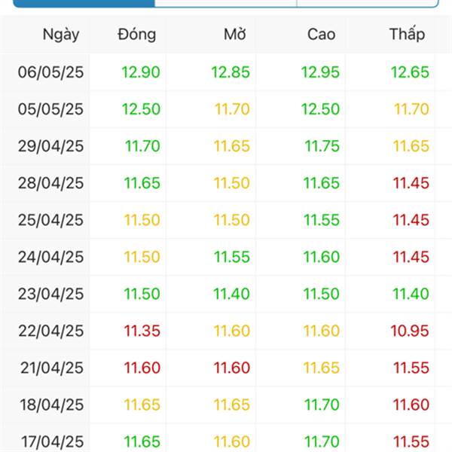Sort by the Đóng column header
452x452 pixels.
tap(137, 35)
